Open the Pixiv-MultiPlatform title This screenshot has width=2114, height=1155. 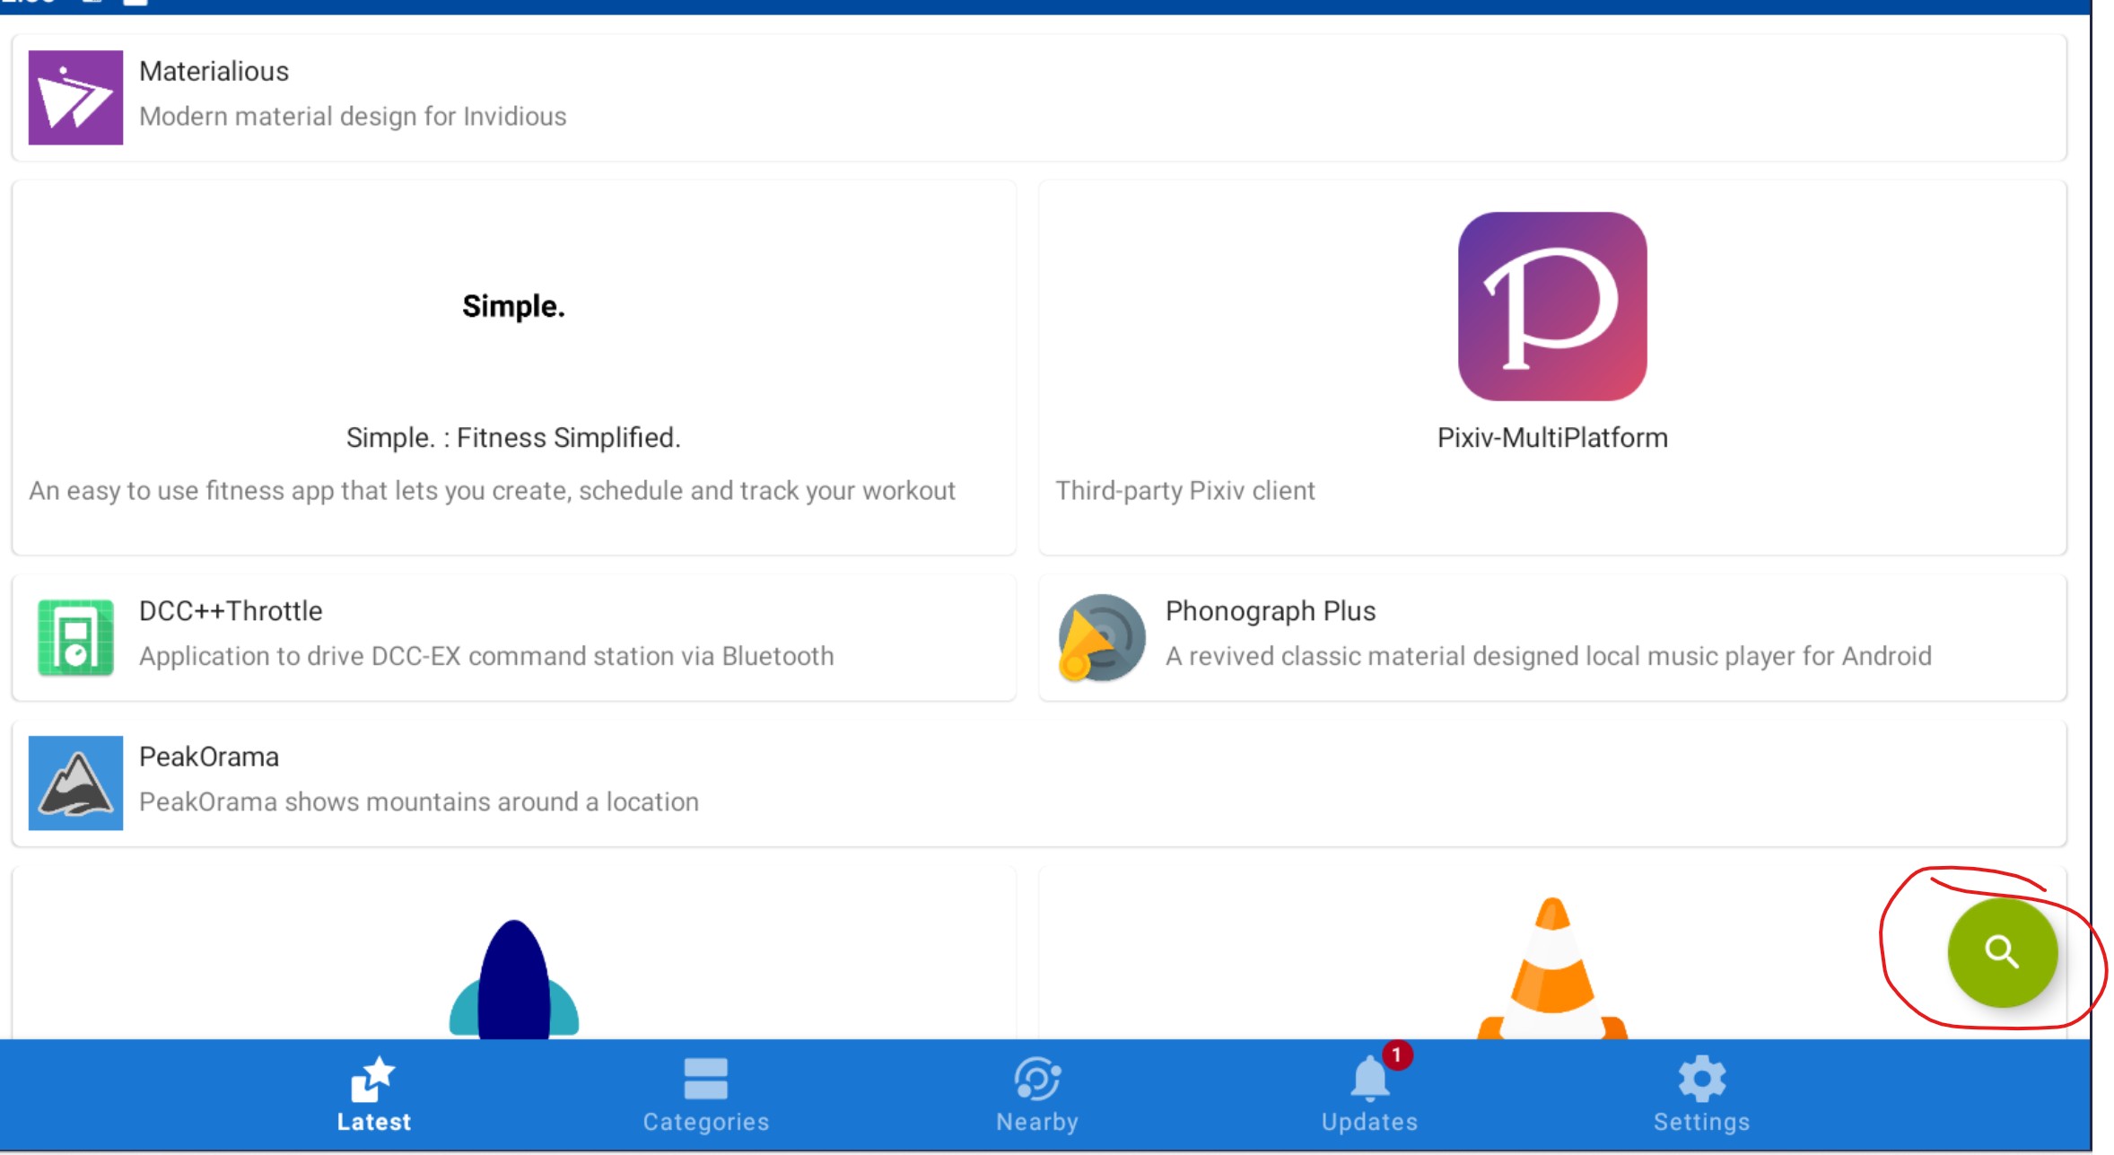[x=1551, y=437]
